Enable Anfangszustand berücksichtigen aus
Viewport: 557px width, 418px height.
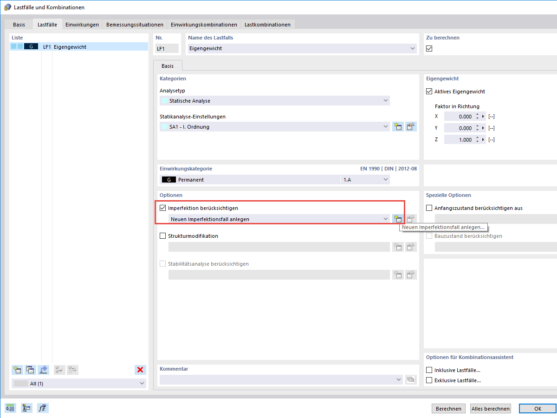tap(429, 208)
